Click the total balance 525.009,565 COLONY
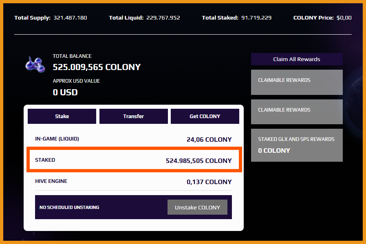The width and height of the screenshot is (366, 244). [x=97, y=67]
